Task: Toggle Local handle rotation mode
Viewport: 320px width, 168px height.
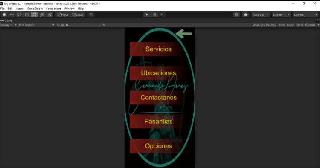Action: [x=78, y=14]
